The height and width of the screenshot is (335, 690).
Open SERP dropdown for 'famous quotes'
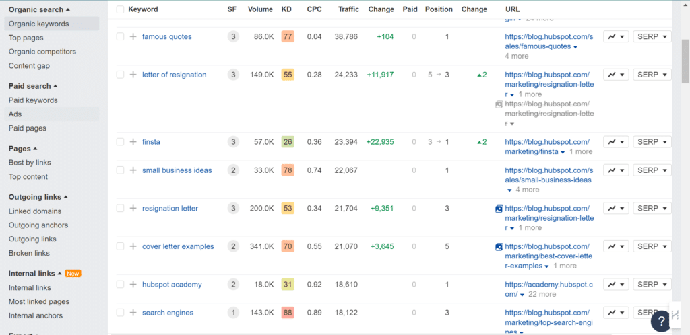(x=652, y=37)
